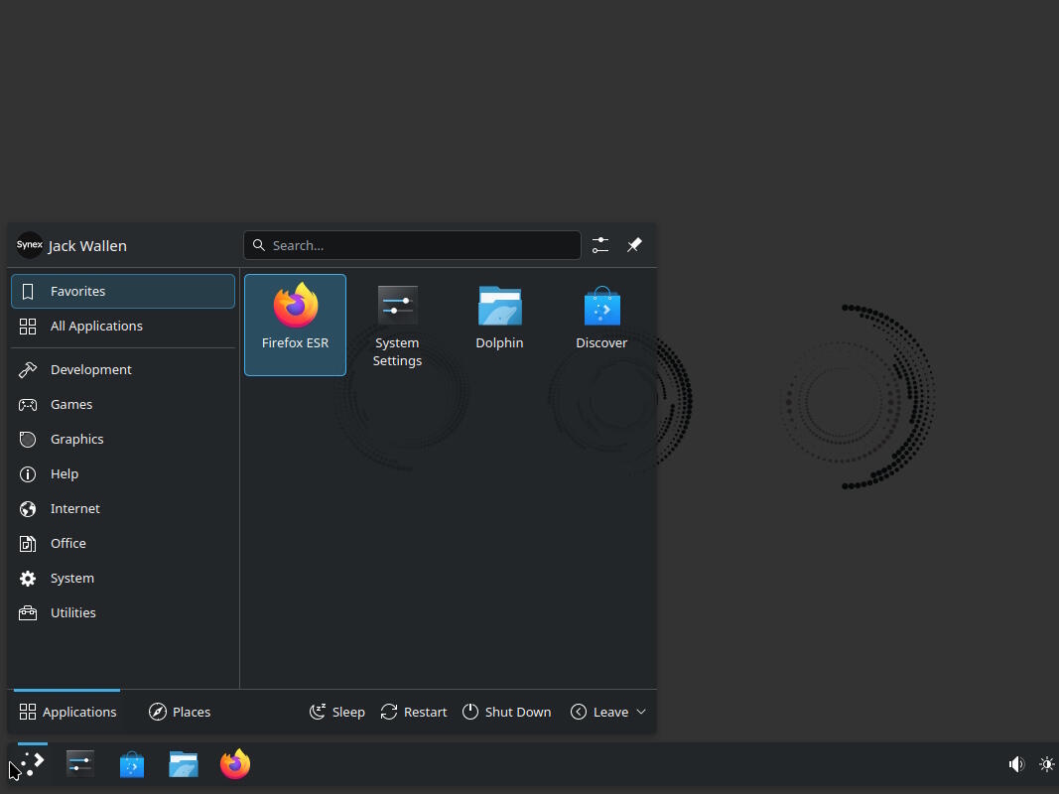Open the Help category
Screen dimensions: 1059x794
pyautogui.click(x=123, y=474)
